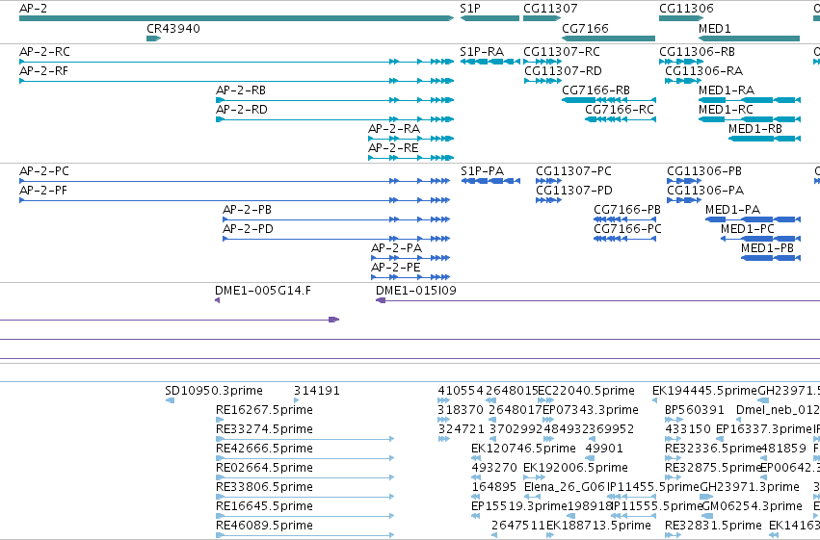The image size is (820, 540).
Task: Select protein CG7166-PB
Action: (x=625, y=219)
